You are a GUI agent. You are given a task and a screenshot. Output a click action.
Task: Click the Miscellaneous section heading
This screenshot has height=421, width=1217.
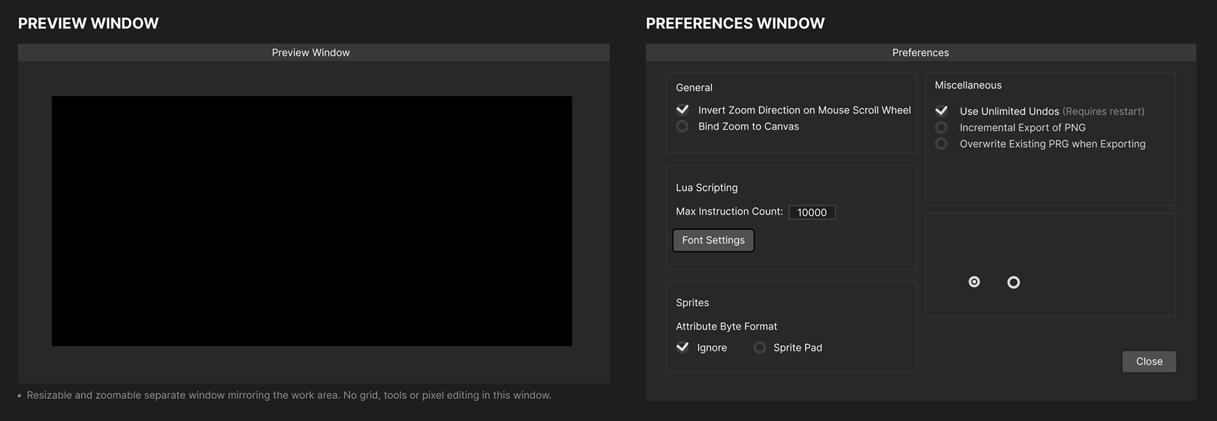968,85
